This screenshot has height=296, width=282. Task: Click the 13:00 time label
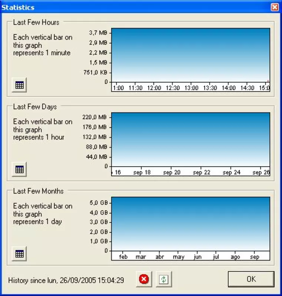[191, 88]
